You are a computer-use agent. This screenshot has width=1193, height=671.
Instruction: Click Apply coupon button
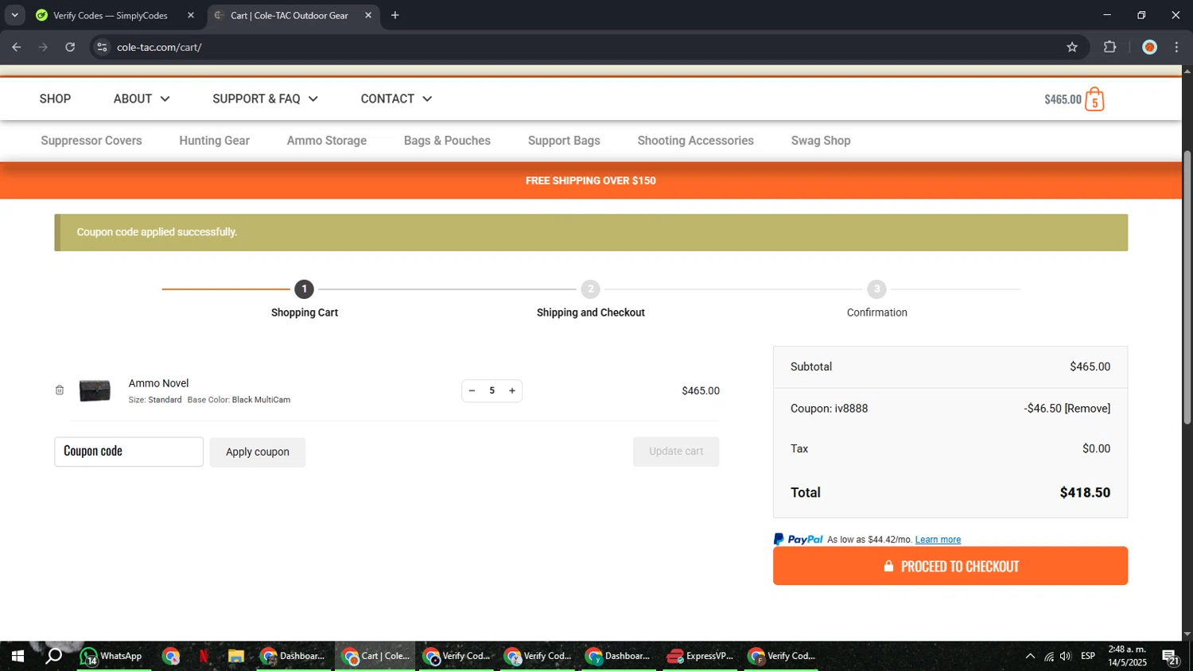click(x=258, y=452)
